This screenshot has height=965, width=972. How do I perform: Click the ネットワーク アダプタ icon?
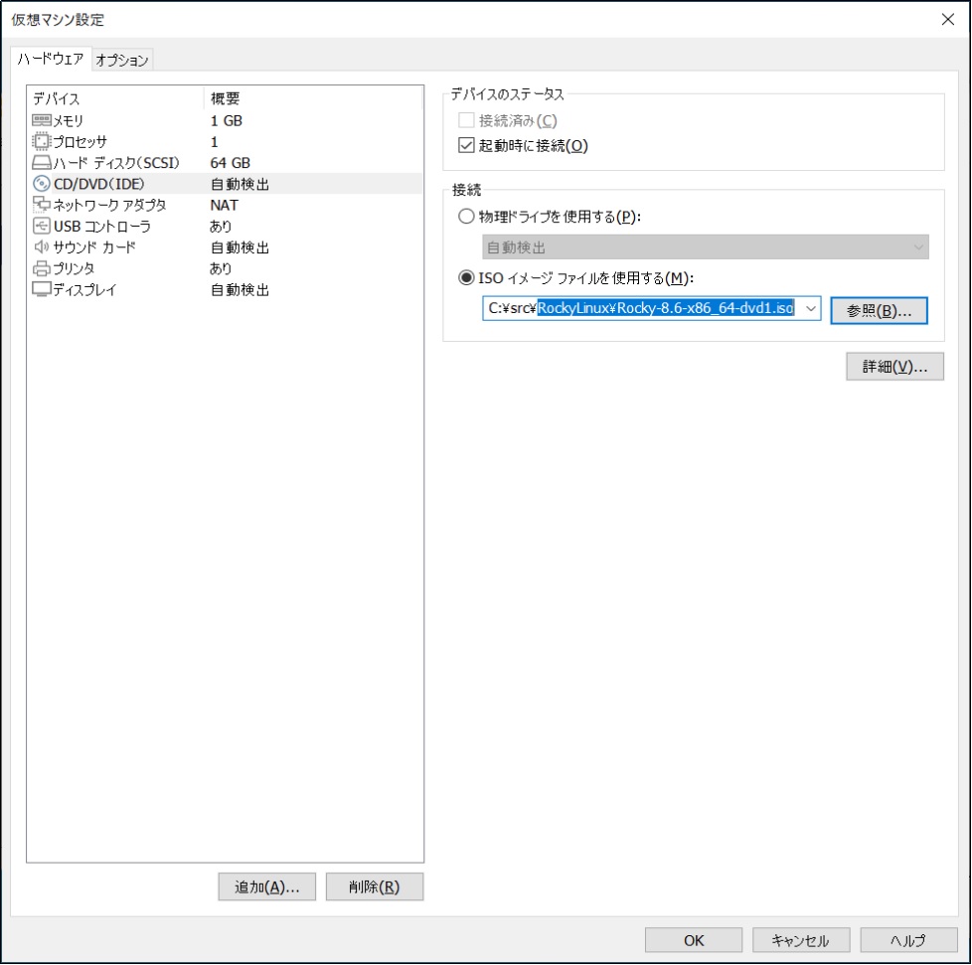coord(43,205)
